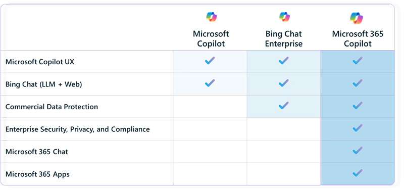Click the Copilot logo above Microsoft Copilot
Screen dimensions: 404x191
pyautogui.click(x=211, y=17)
